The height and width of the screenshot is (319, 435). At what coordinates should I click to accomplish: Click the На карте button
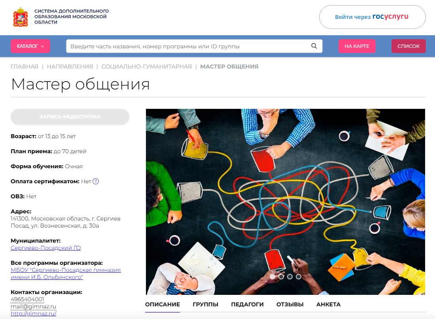pos(357,46)
